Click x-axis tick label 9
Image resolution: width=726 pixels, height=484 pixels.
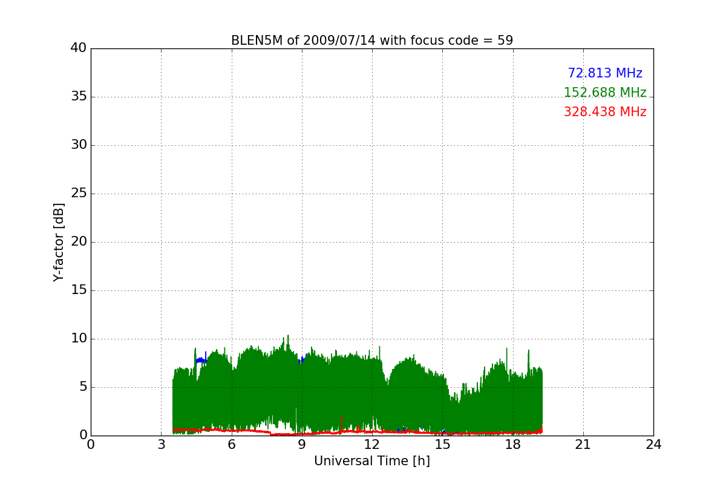click(x=302, y=445)
